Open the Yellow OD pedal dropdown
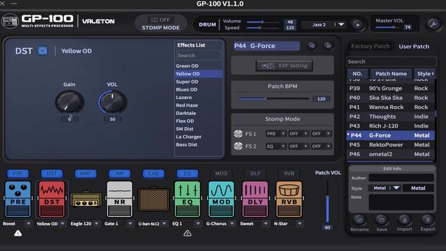This screenshot has height=251, width=446. [x=62, y=224]
